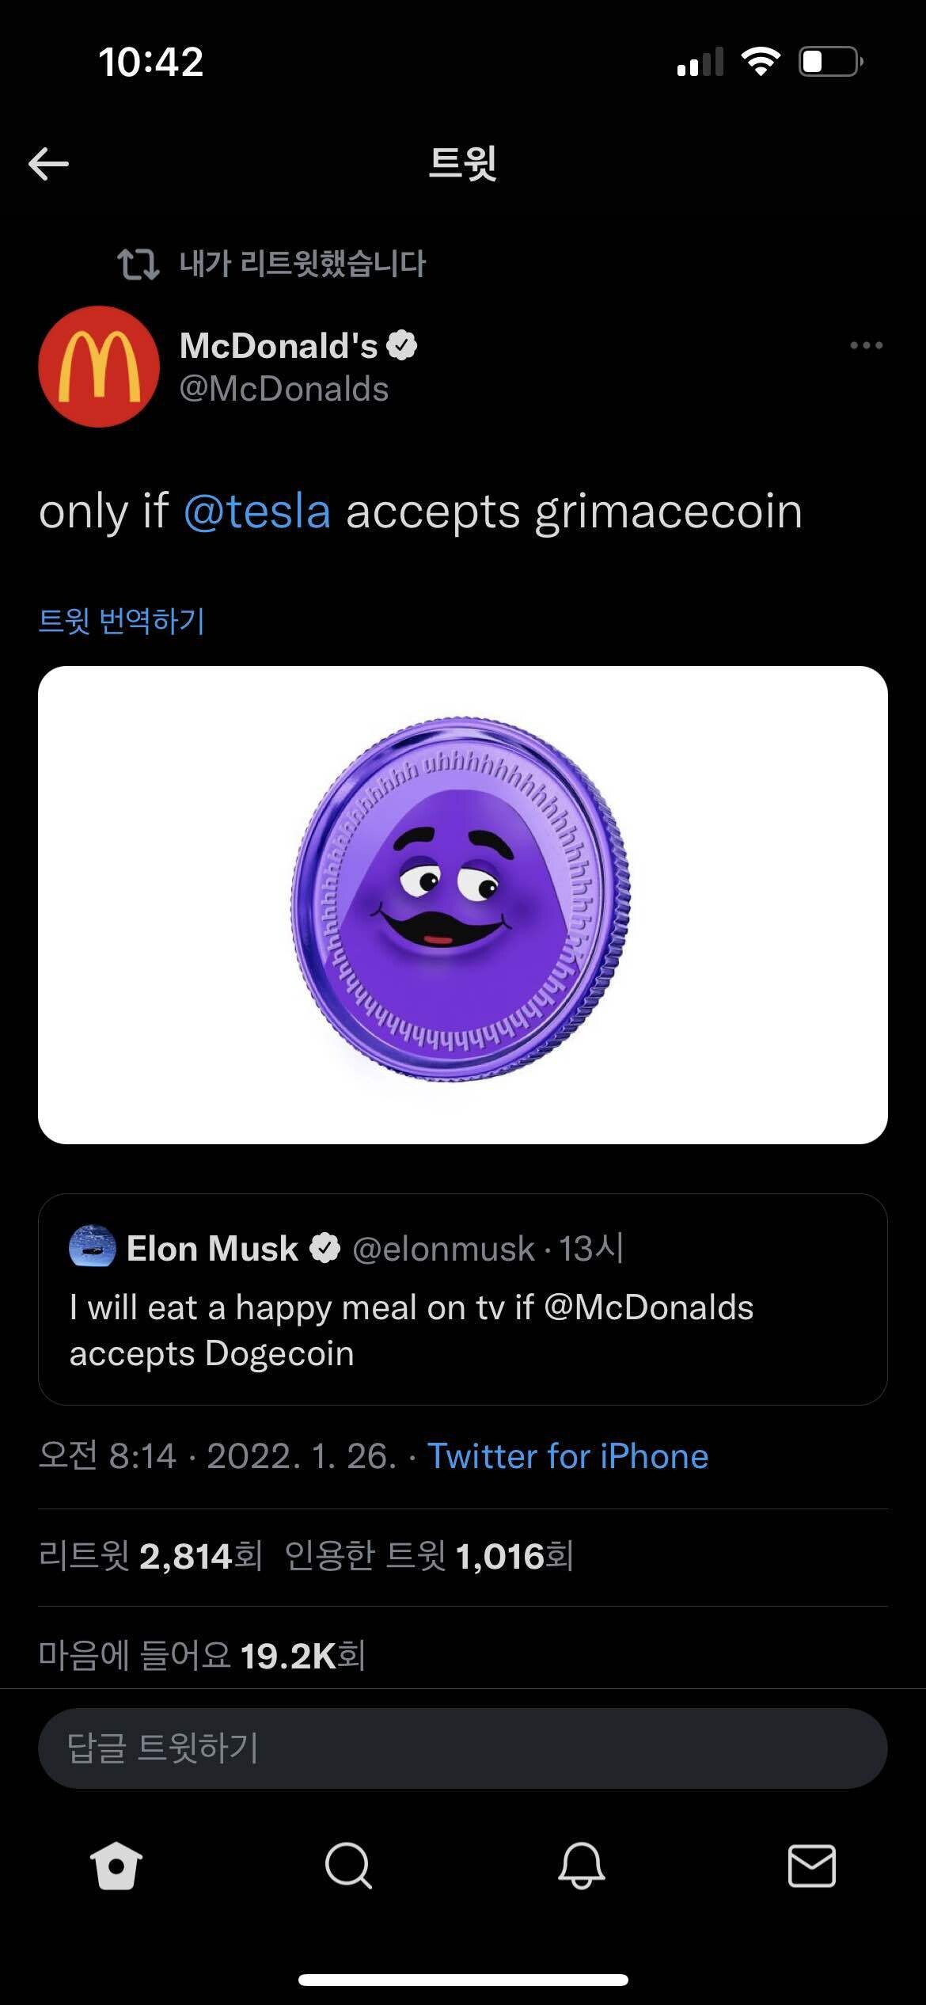Open the Messages envelope tab
This screenshot has height=2005, width=926.
[811, 1866]
